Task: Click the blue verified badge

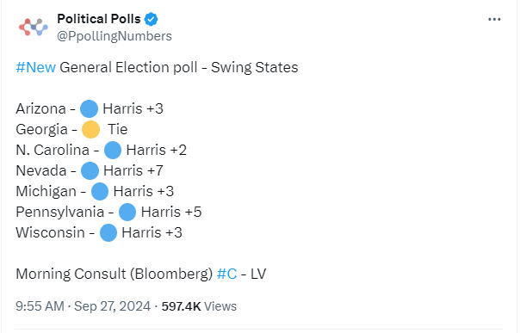Action: (151, 19)
